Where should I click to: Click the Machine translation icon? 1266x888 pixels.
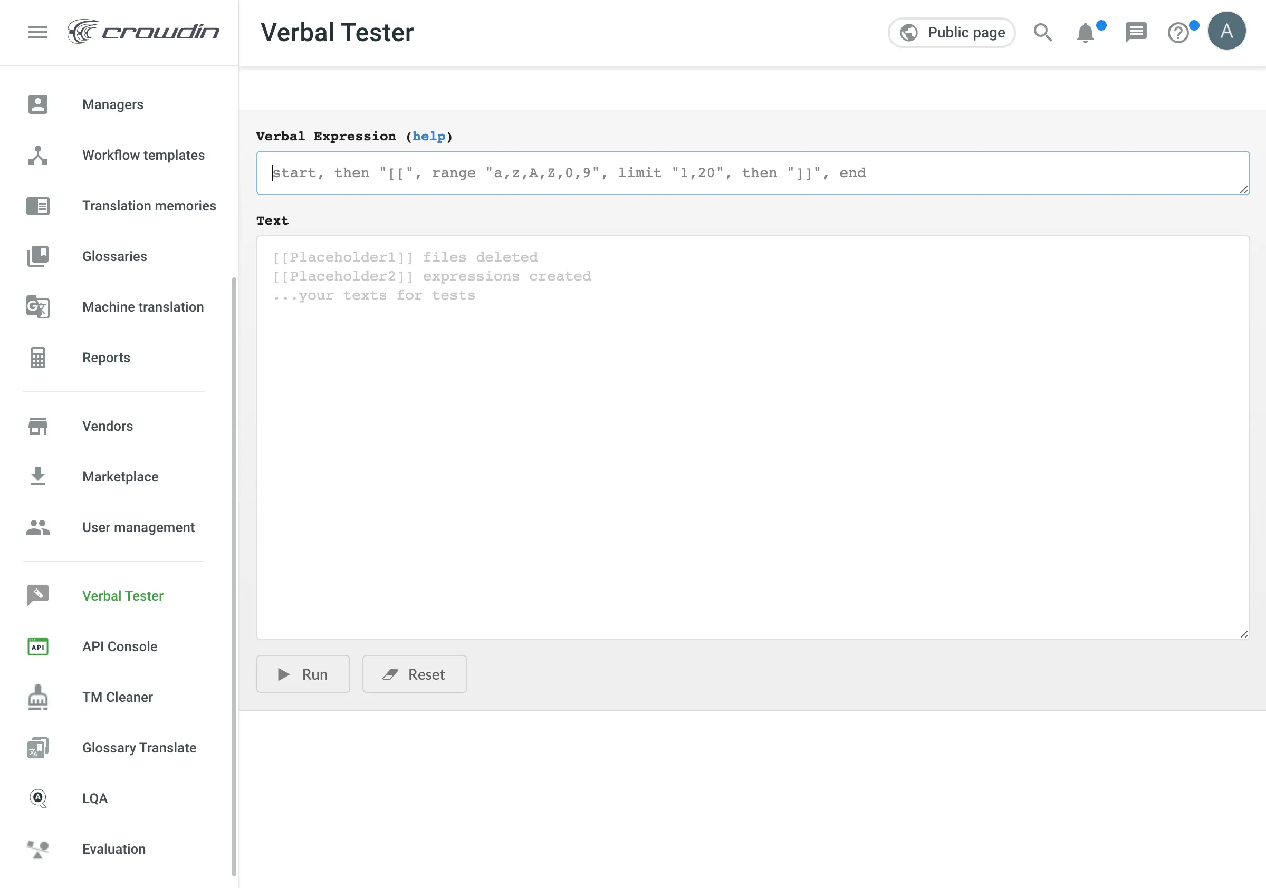(37, 307)
